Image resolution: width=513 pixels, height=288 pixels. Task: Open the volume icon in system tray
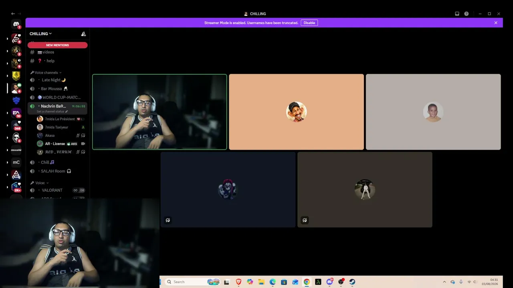(475, 282)
